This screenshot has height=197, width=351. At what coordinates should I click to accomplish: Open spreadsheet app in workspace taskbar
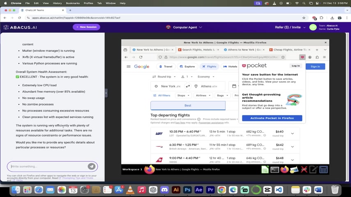click(265, 170)
